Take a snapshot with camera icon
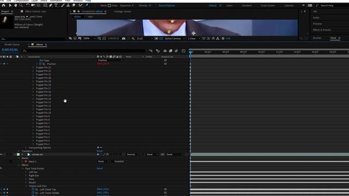 [124, 39]
